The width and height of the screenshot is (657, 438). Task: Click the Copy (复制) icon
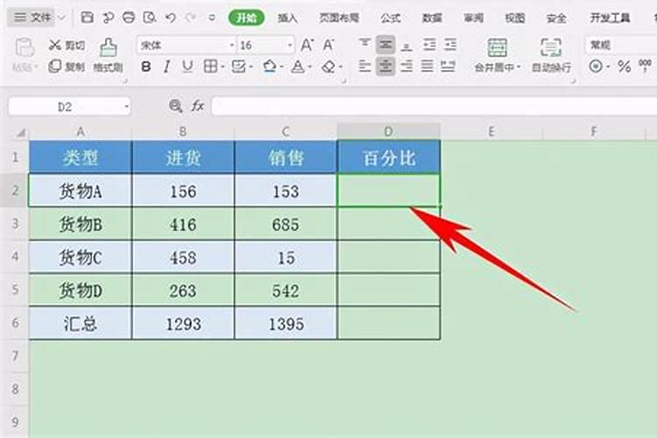55,67
